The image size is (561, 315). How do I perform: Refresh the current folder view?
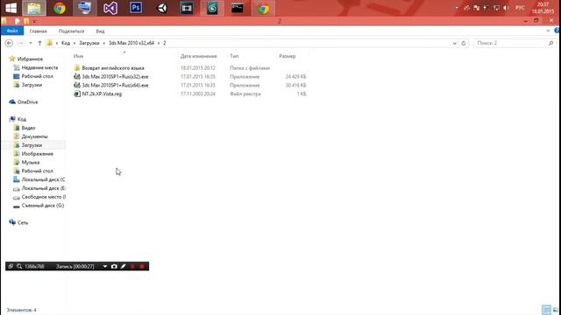(464, 43)
